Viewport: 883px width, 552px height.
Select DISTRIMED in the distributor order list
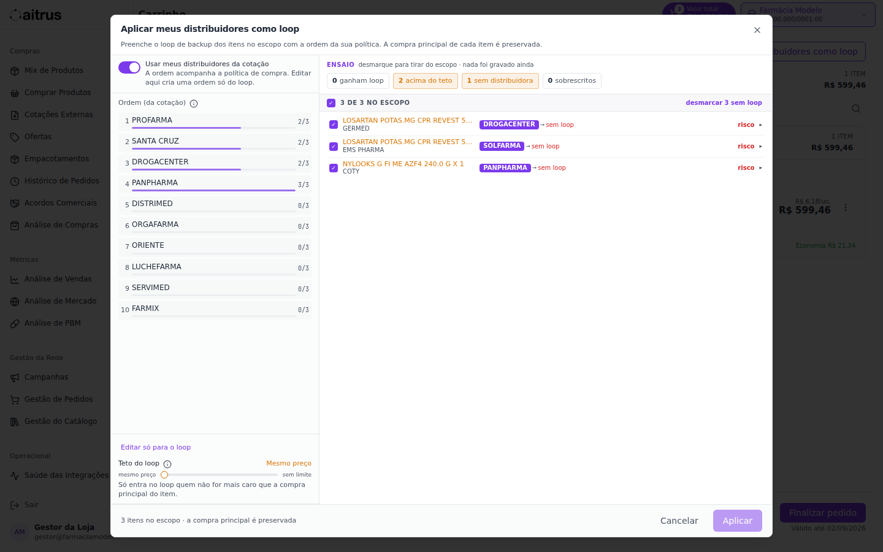pyautogui.click(x=215, y=205)
